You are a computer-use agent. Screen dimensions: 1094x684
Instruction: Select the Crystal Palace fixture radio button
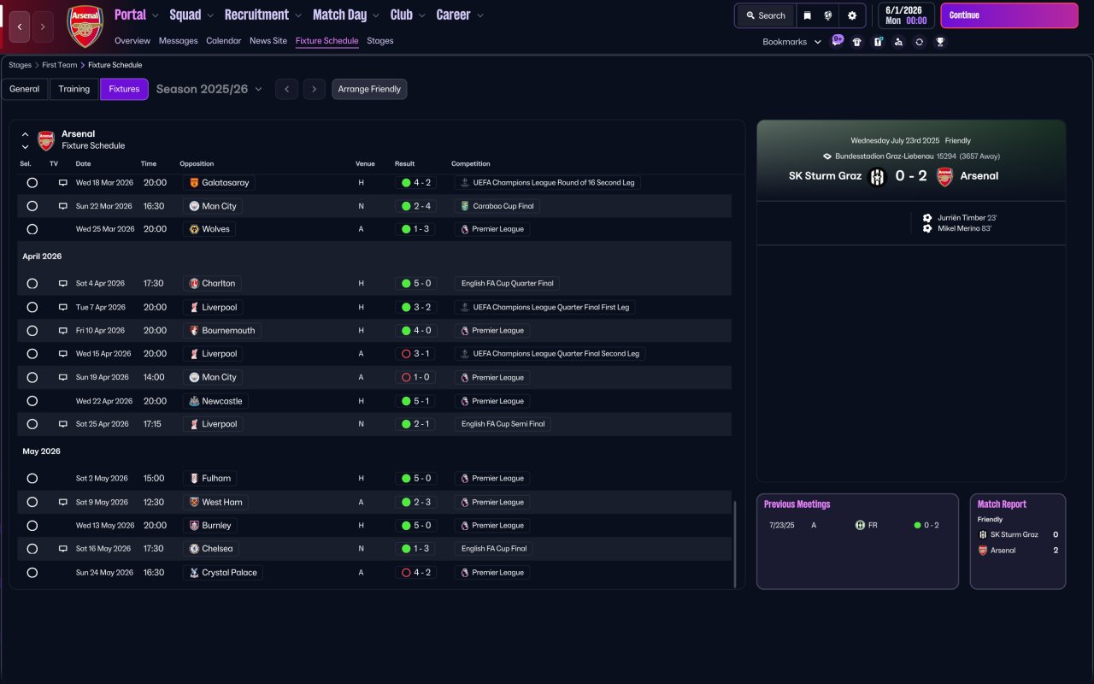[x=32, y=573]
